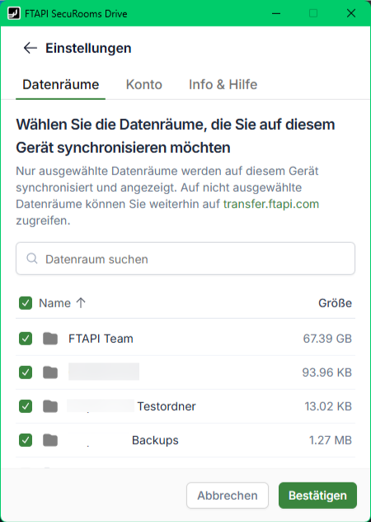Select the FTAPI Team row name
Screen dimensions: 371x522
[101, 339]
